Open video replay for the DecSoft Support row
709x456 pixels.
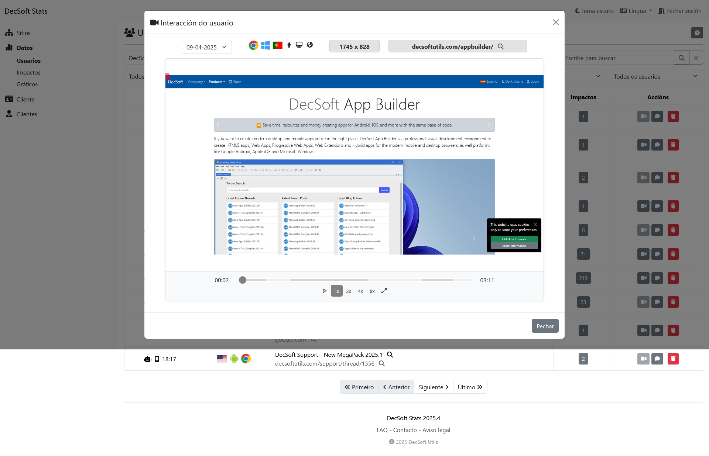tap(643, 359)
